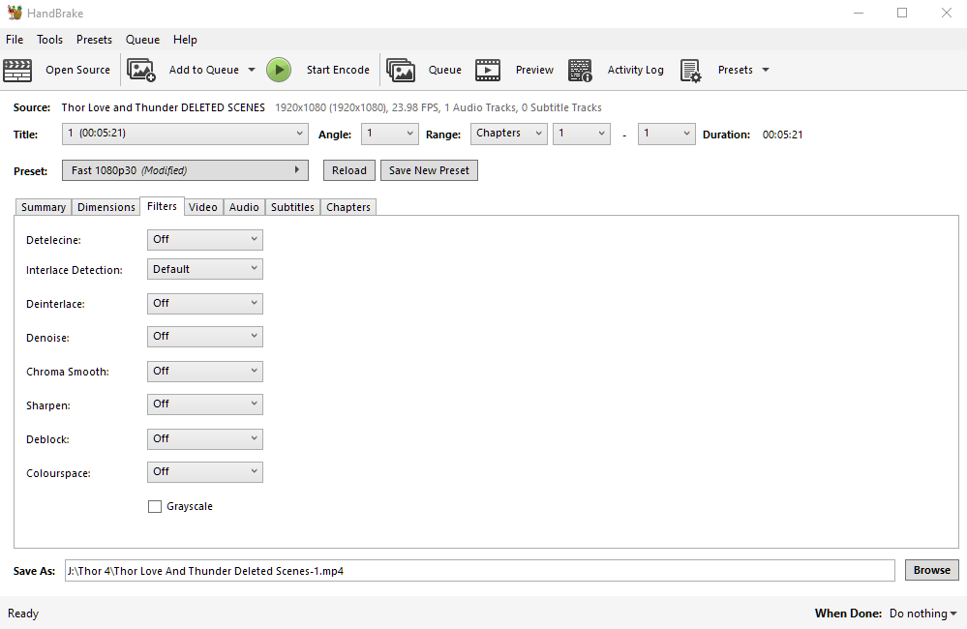Expand the Add to Queue dropdown arrow
967x629 pixels.
(x=252, y=70)
